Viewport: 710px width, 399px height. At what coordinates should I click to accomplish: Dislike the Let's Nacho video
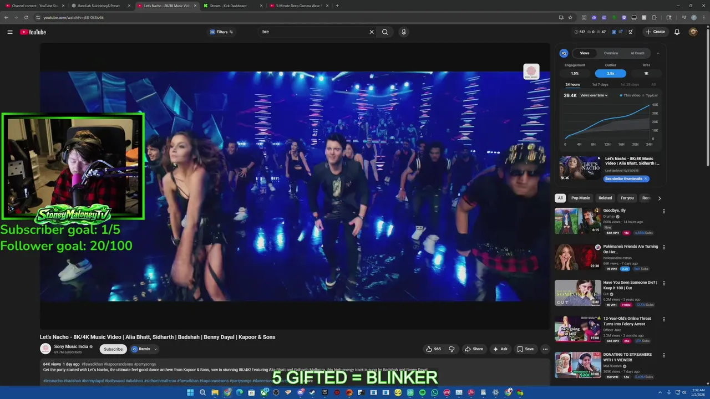[x=452, y=349]
